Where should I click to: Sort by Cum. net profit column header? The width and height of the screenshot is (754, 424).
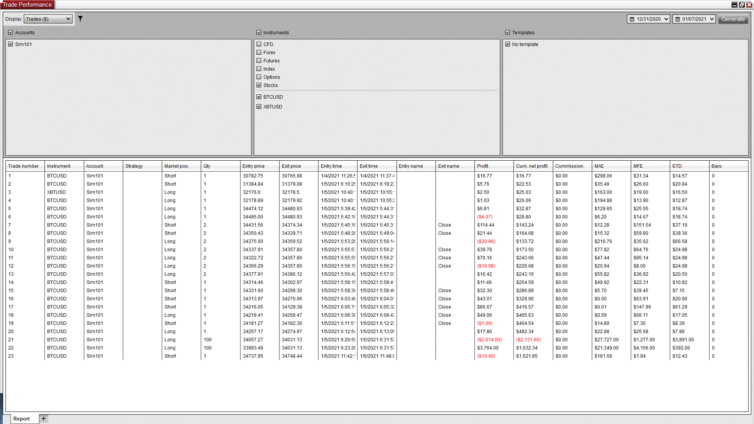click(533, 166)
